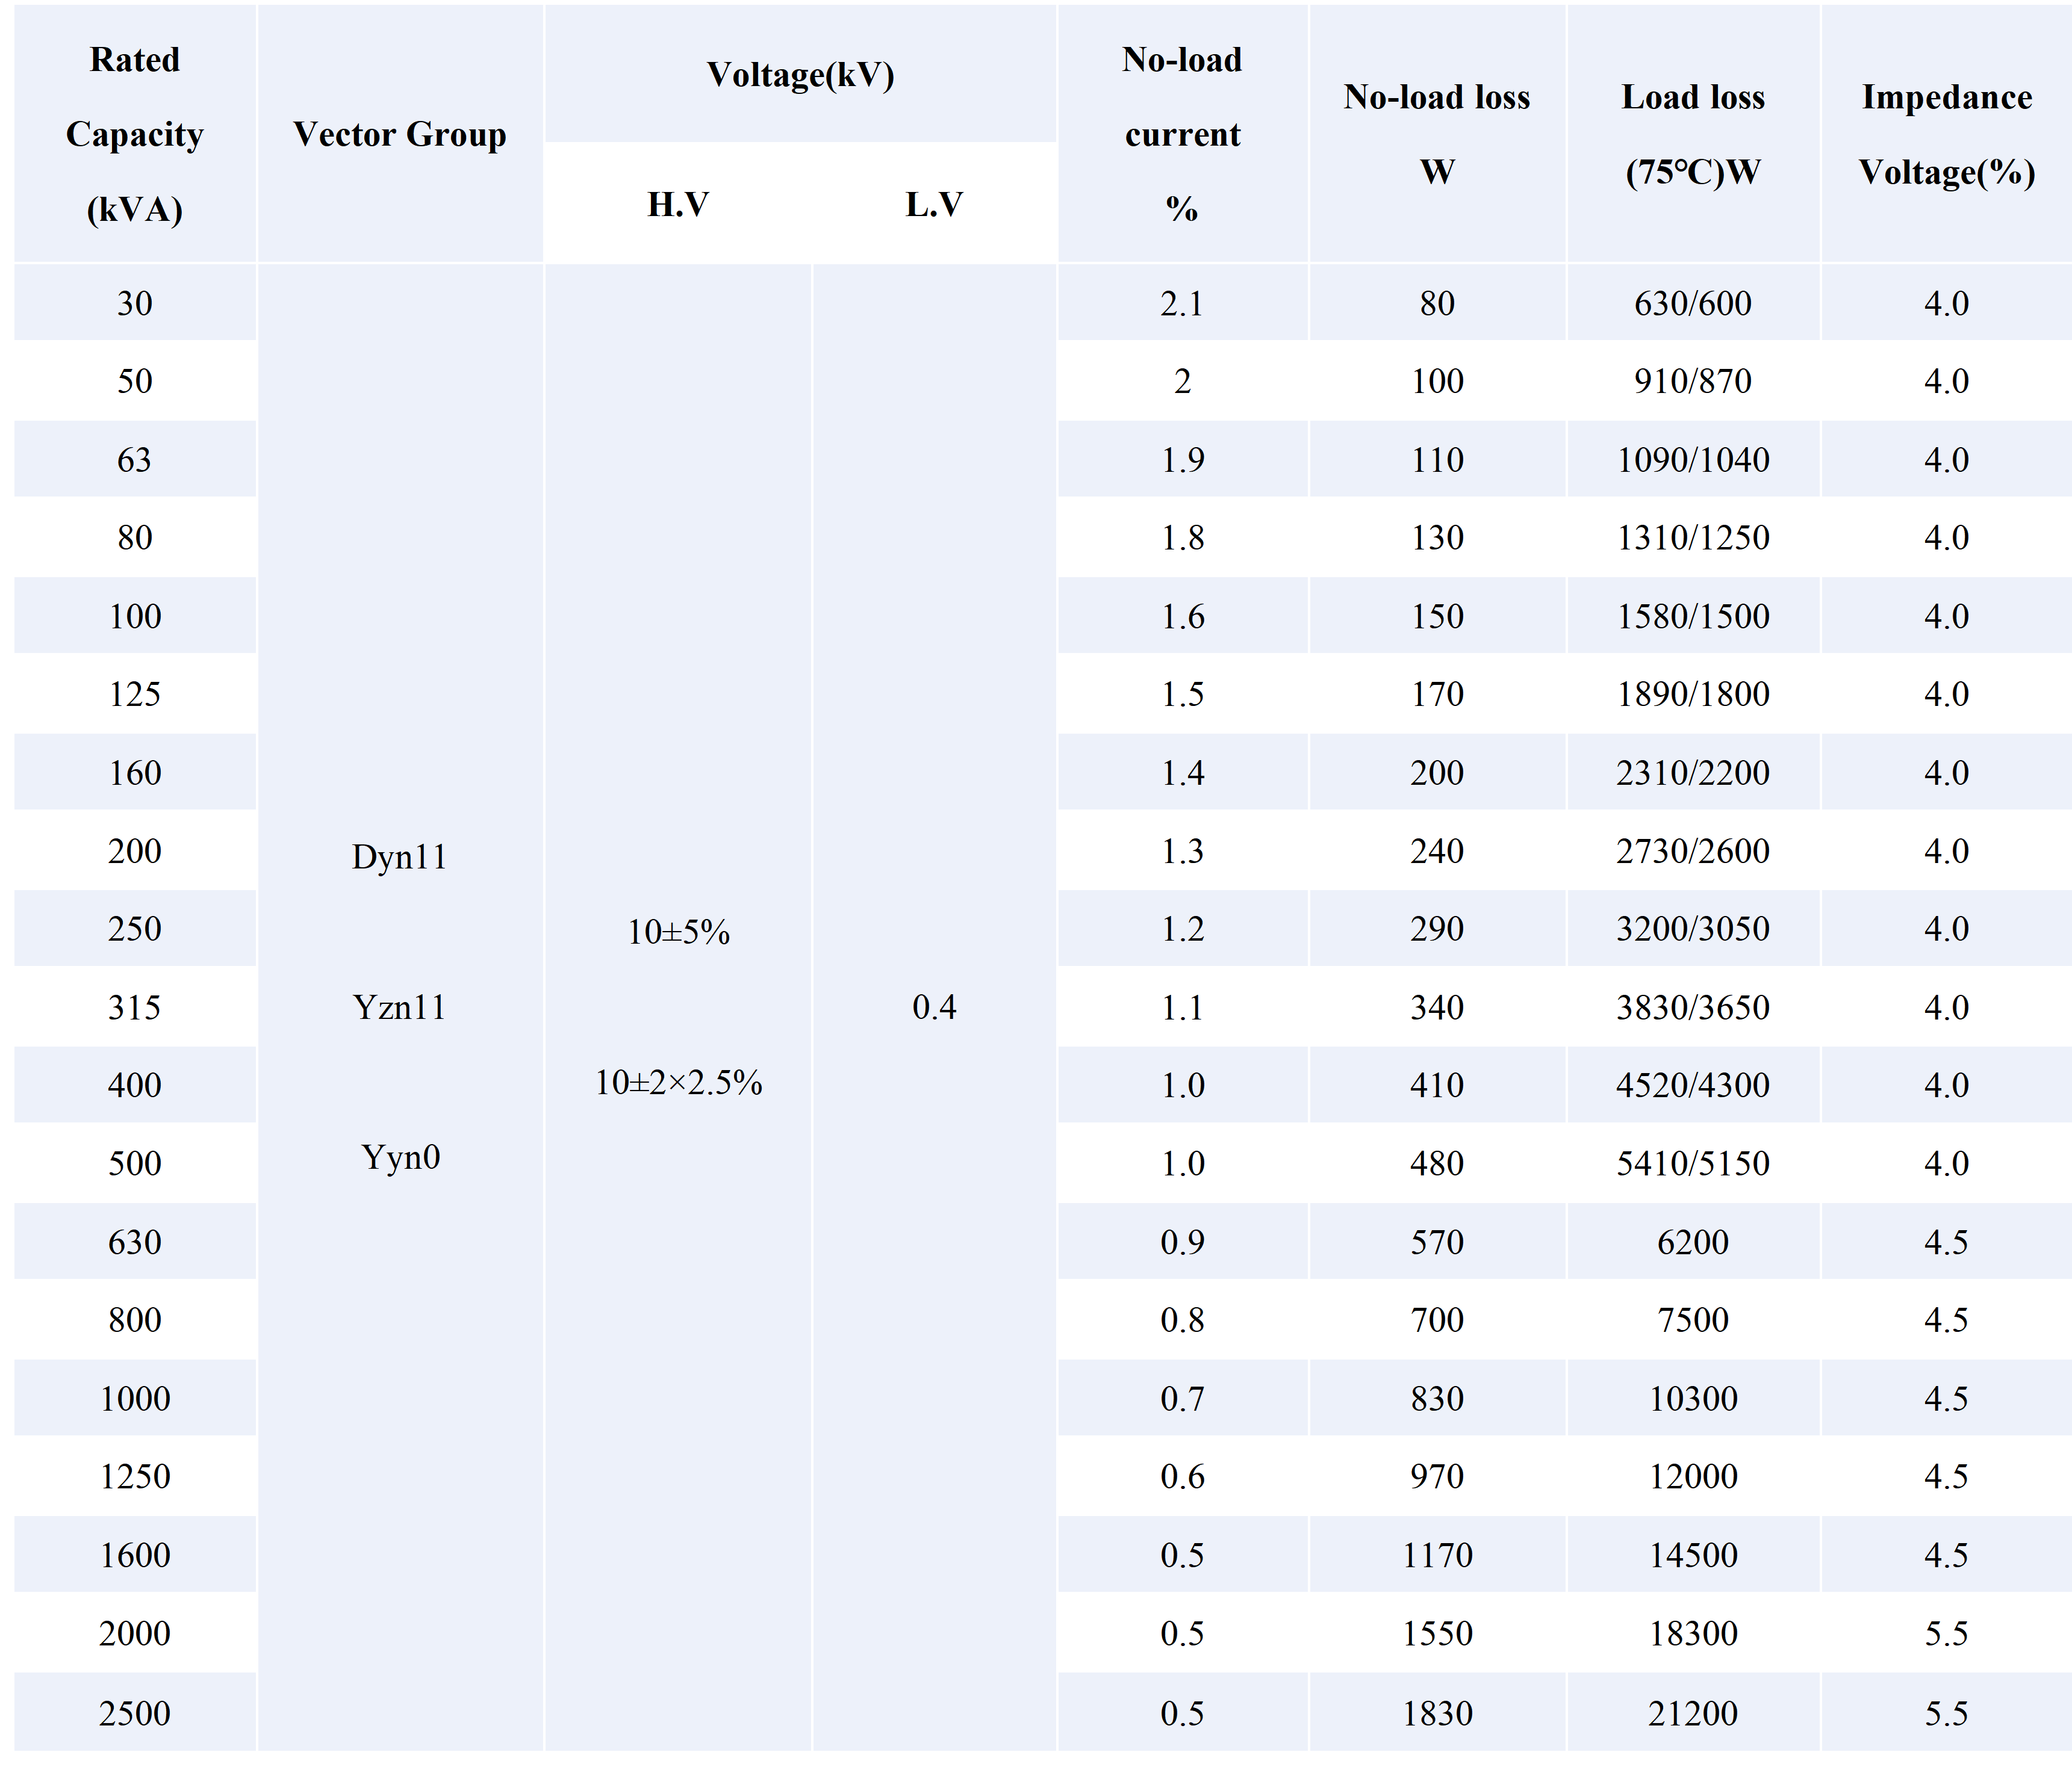This screenshot has height=1767, width=2072.
Task: Select the Voltage(kV) header cell
Action: [x=800, y=74]
